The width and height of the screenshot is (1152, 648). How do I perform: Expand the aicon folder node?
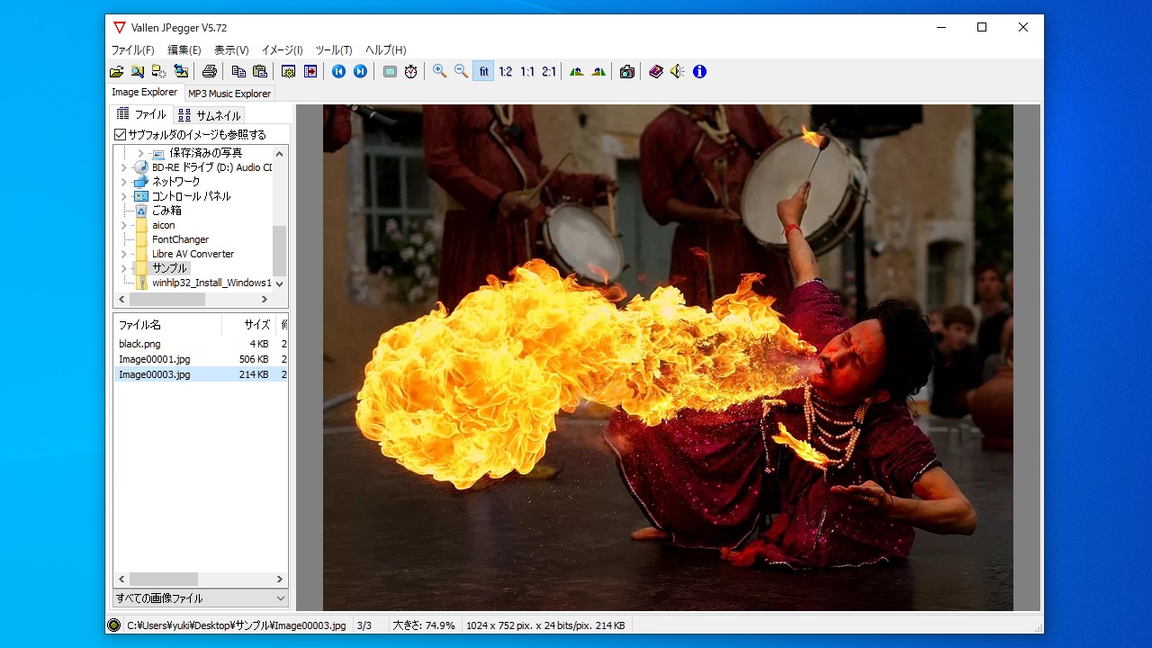[124, 225]
